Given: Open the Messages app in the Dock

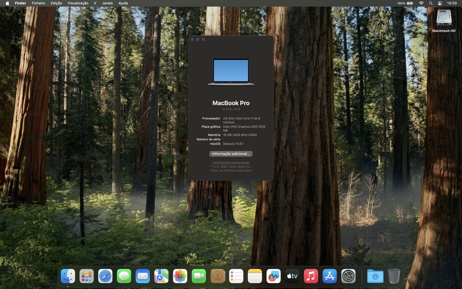Looking at the screenshot, I should pos(124,277).
